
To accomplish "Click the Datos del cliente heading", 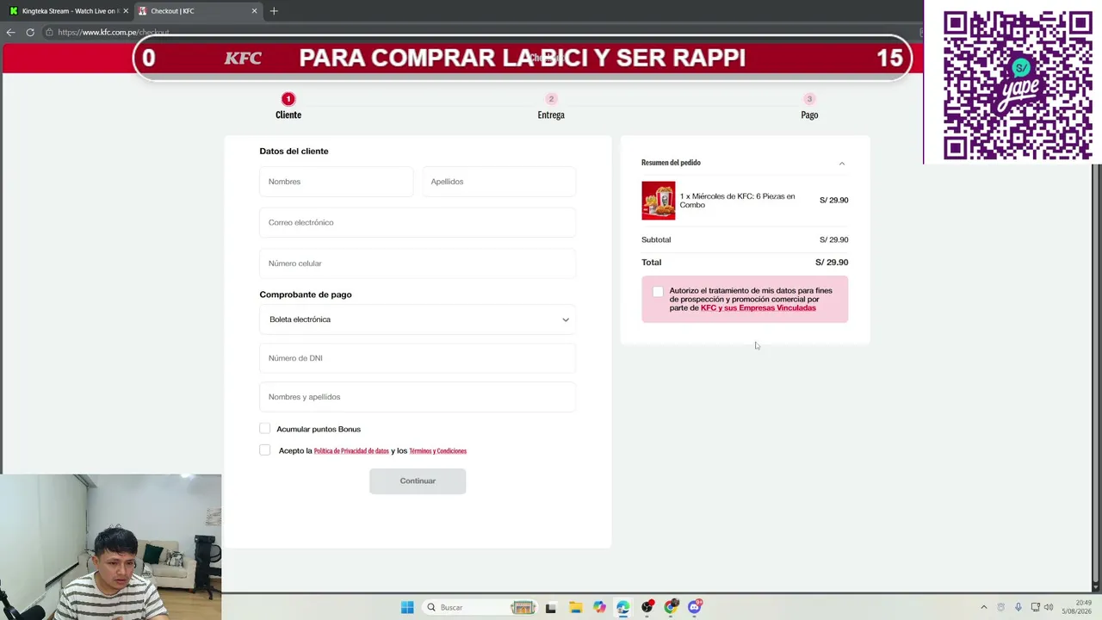I will coord(294,152).
